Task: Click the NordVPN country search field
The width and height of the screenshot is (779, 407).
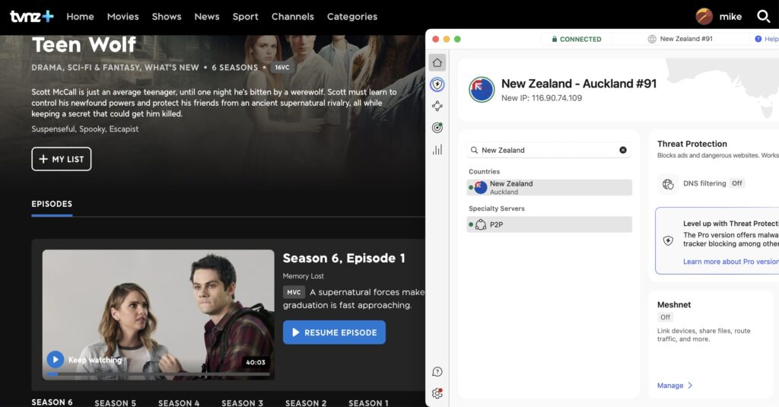Action: (549, 150)
